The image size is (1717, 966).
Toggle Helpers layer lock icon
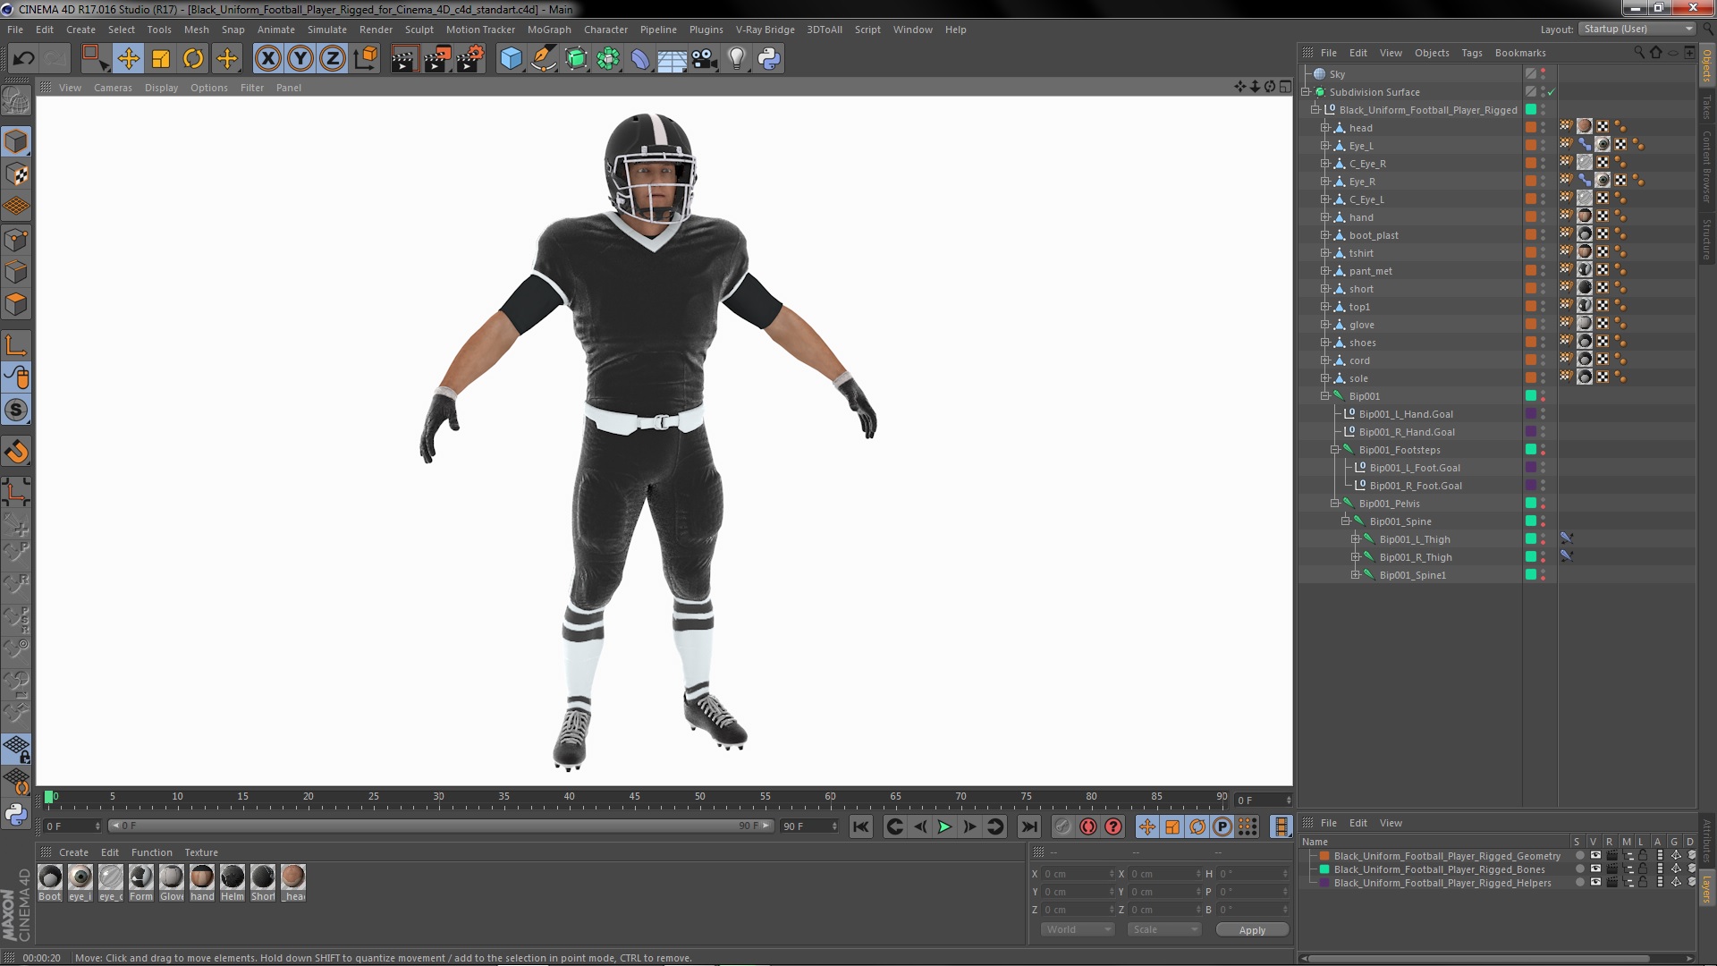coord(1643,883)
